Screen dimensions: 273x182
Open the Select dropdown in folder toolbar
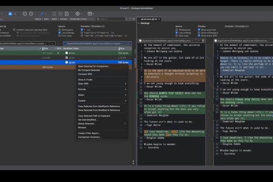[55, 19]
